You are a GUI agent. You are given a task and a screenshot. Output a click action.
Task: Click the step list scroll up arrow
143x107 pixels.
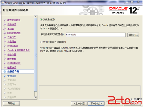(36, 17)
